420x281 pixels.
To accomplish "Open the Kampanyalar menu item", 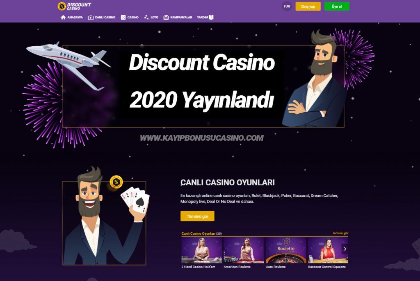I will tap(178, 17).
